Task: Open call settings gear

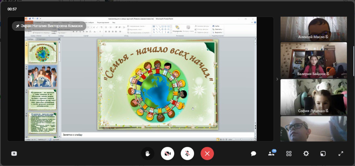Action: 306,154
